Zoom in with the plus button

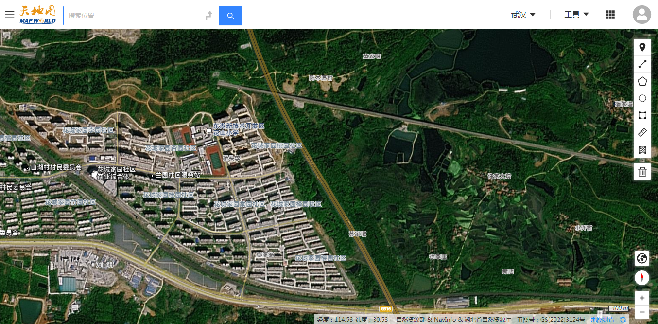(x=642, y=298)
